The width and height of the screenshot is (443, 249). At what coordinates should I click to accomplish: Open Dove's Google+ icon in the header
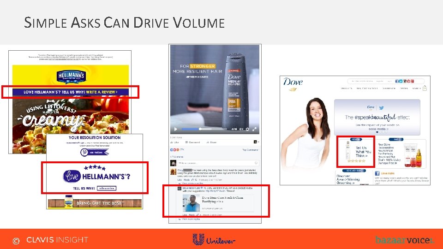coord(412,81)
